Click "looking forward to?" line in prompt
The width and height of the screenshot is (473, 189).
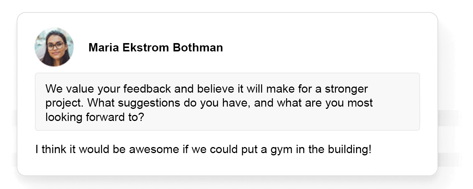tap(95, 117)
